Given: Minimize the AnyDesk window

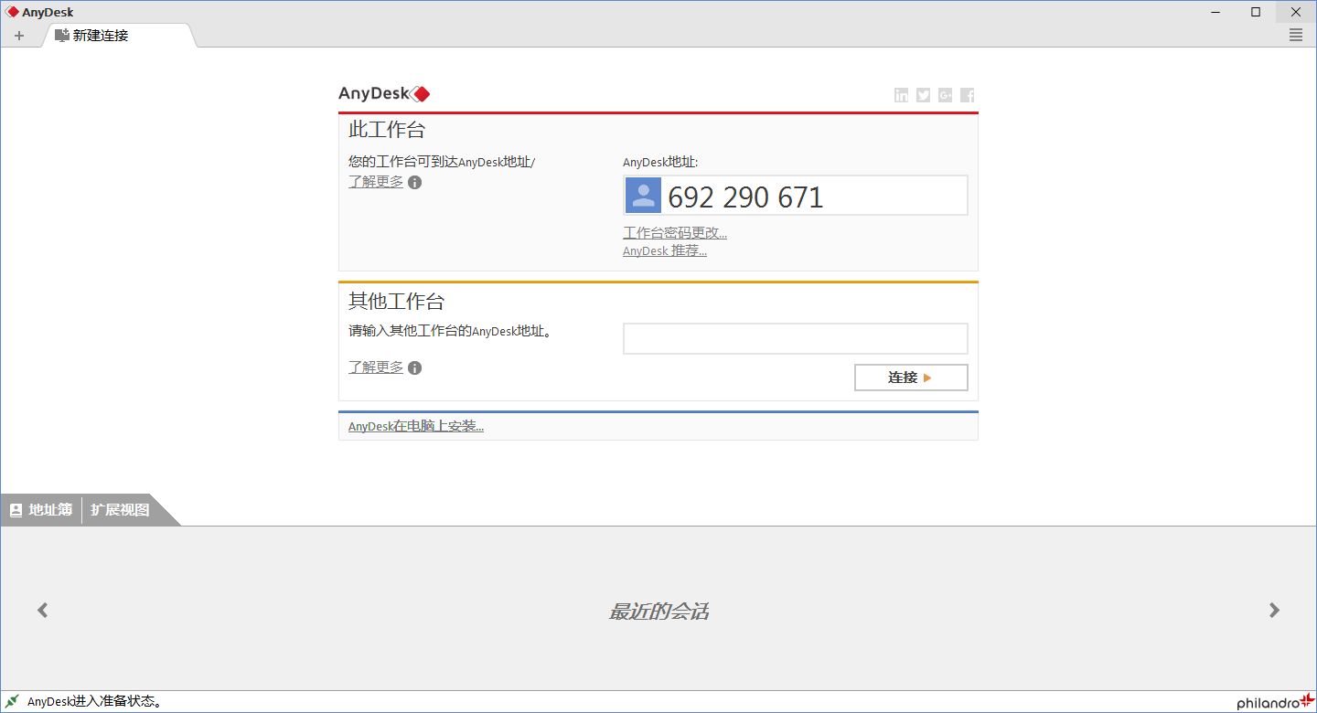Looking at the screenshot, I should pyautogui.click(x=1215, y=12).
